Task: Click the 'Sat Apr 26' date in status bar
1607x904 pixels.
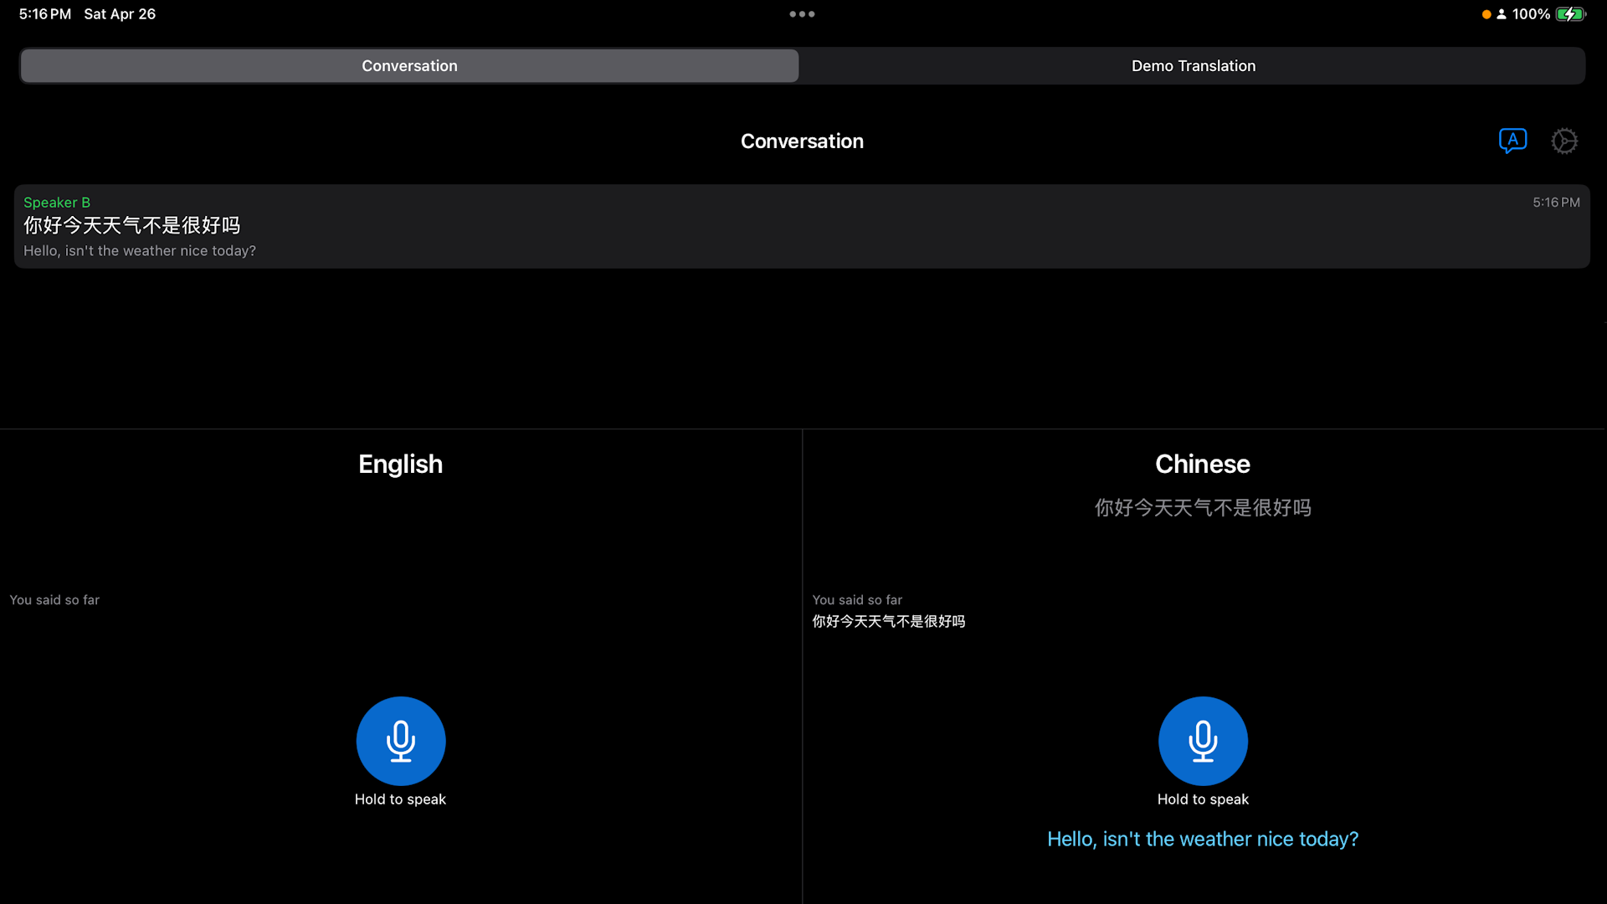Action: (x=120, y=14)
